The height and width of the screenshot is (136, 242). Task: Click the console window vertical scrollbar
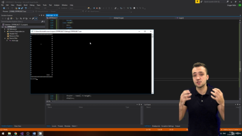[x=152, y=63]
